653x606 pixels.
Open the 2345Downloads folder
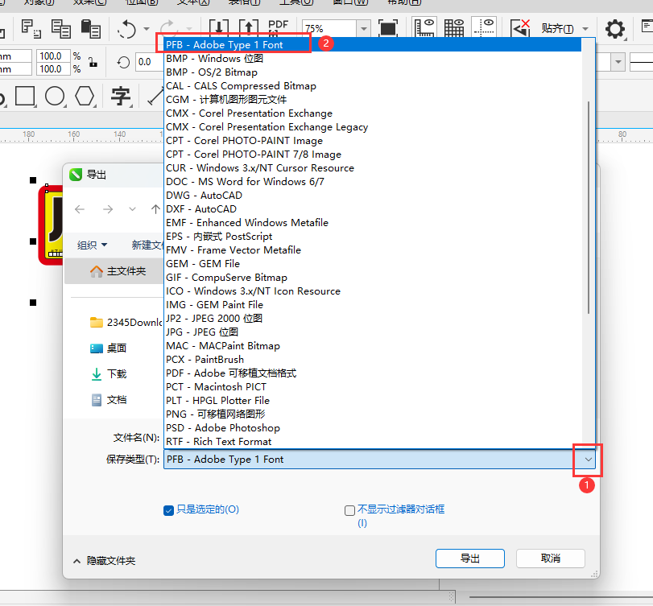coord(126,322)
